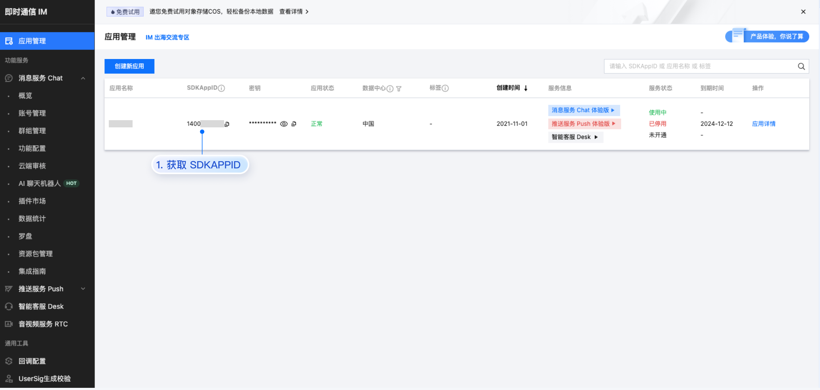Collapse the 消息服务 Chat sidebar section
The image size is (820, 390).
(83, 78)
